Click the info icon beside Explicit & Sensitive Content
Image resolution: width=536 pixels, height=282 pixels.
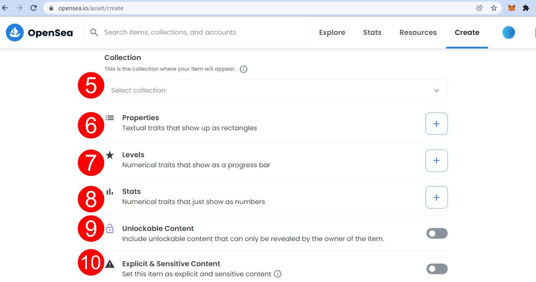tap(278, 274)
